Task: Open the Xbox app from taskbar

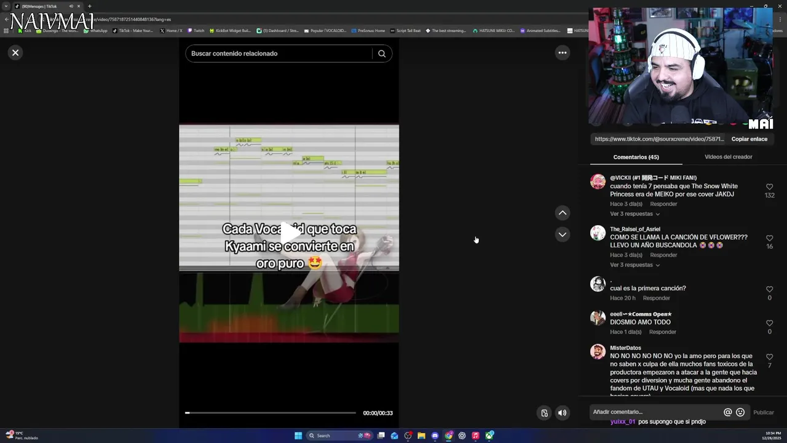Action: click(489, 436)
